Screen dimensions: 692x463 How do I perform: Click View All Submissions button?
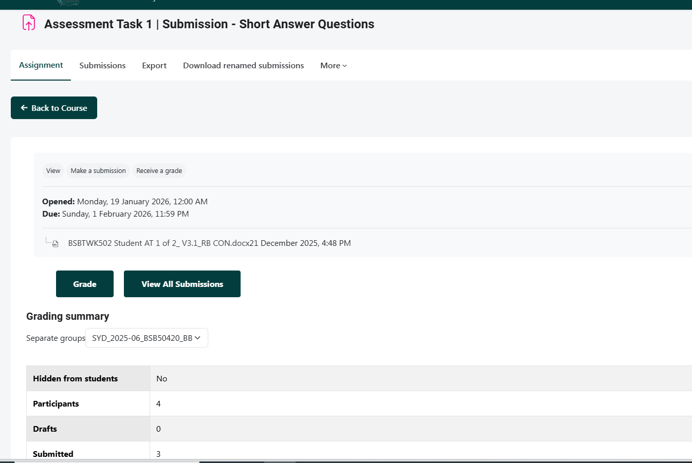click(x=182, y=284)
